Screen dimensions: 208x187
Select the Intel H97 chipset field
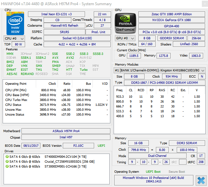pyautogui.click(x=66, y=137)
